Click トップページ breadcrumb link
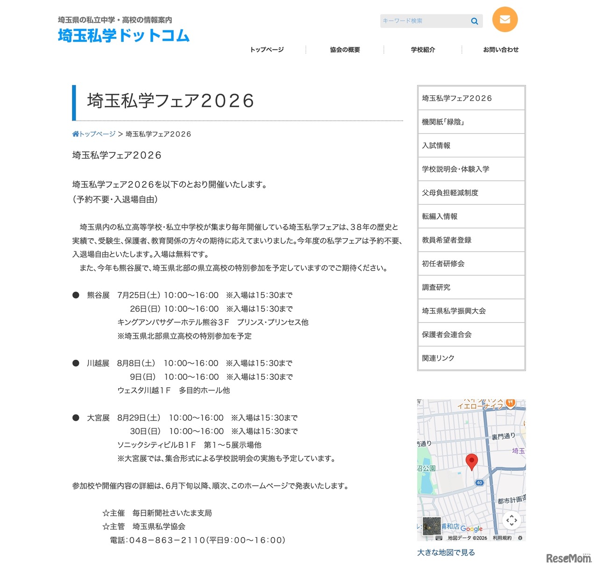This screenshot has width=598, height=569. (97, 134)
